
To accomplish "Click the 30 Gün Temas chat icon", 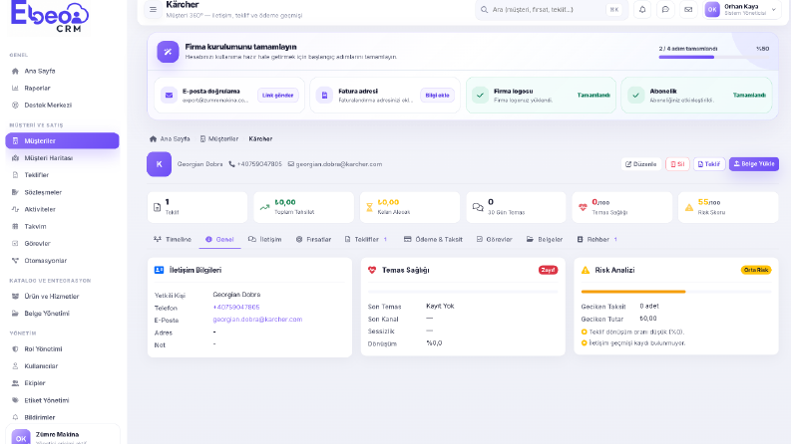I will point(478,207).
